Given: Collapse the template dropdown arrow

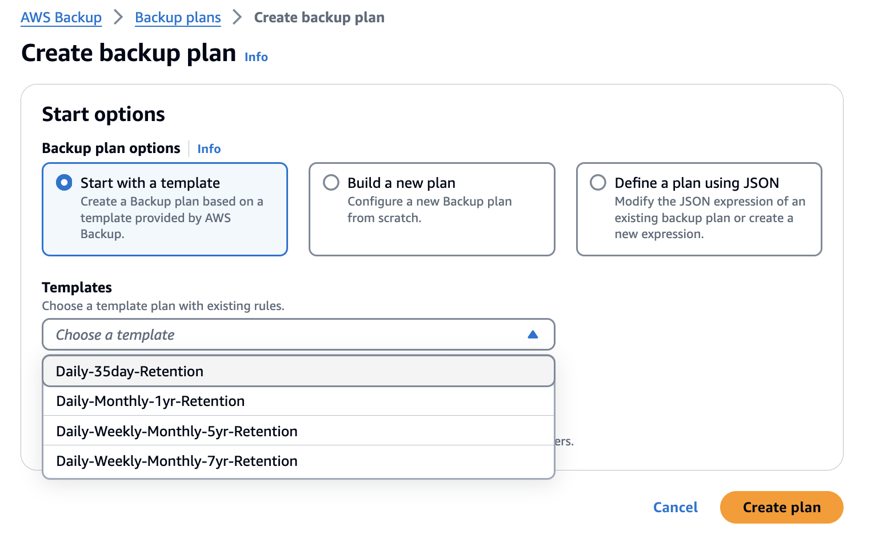Looking at the screenshot, I should (533, 335).
